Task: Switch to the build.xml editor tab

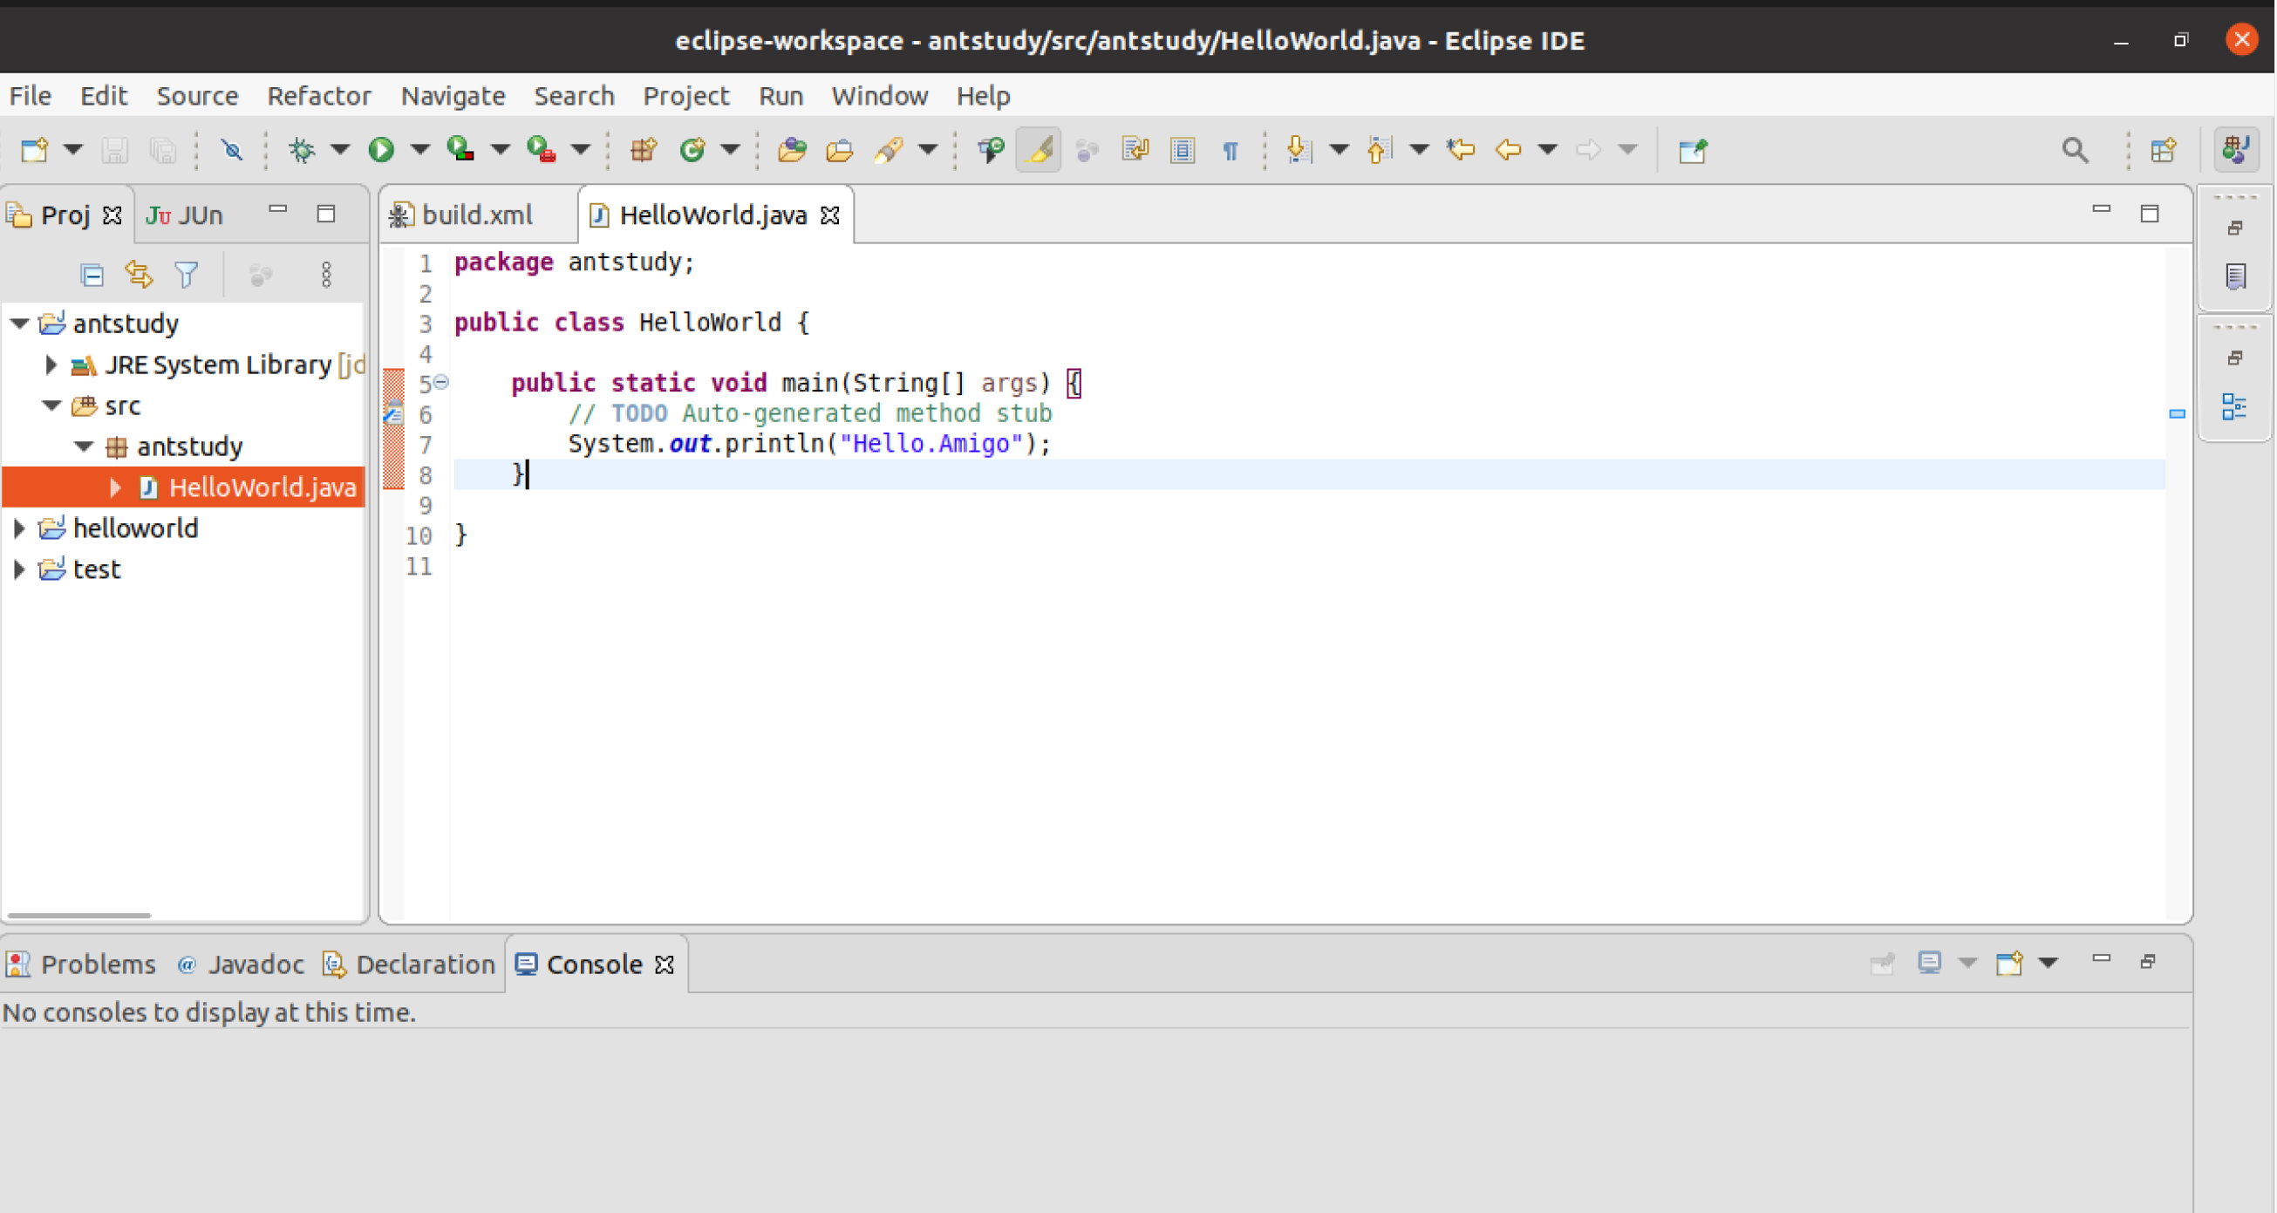Action: (476, 215)
